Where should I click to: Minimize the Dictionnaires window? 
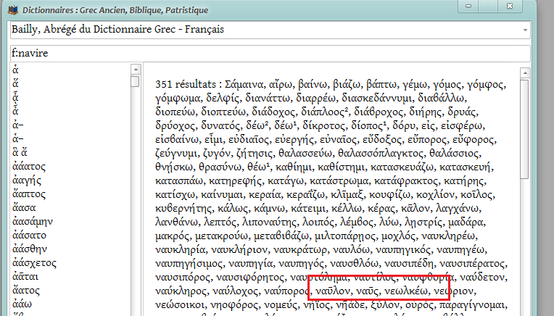468,6
